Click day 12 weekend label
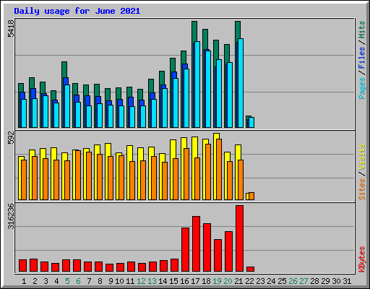This screenshot has width=370, height=289. tap(141, 281)
